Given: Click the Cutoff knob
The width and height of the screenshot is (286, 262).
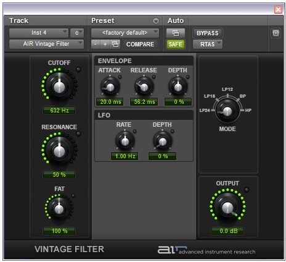Looking at the screenshot, I should (59, 86).
